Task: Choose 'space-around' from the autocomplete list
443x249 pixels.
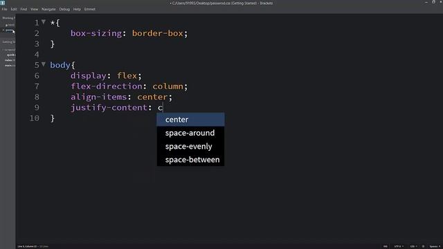Action: 191,133
